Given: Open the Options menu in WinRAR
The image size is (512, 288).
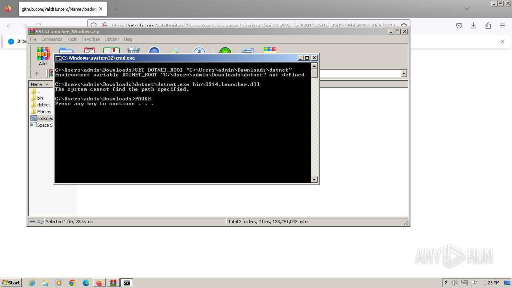Looking at the screenshot, I should (x=112, y=39).
